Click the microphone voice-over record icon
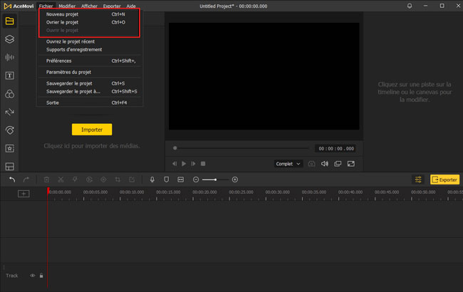The height and width of the screenshot is (292, 463). click(x=152, y=179)
